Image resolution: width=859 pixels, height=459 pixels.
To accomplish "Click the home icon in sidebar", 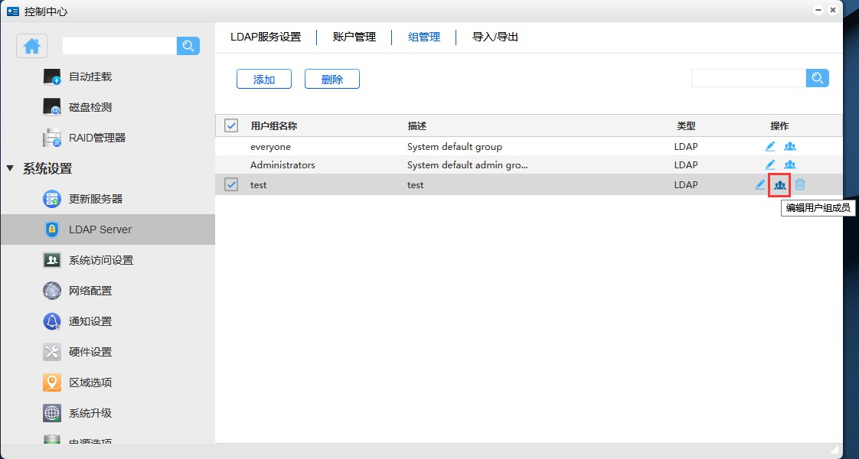I will point(32,46).
